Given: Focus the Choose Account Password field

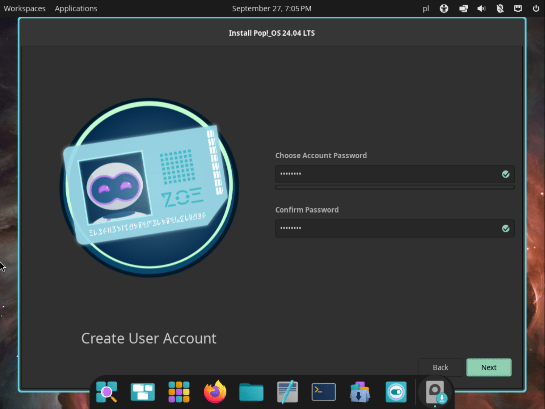Looking at the screenshot, I should coord(395,174).
